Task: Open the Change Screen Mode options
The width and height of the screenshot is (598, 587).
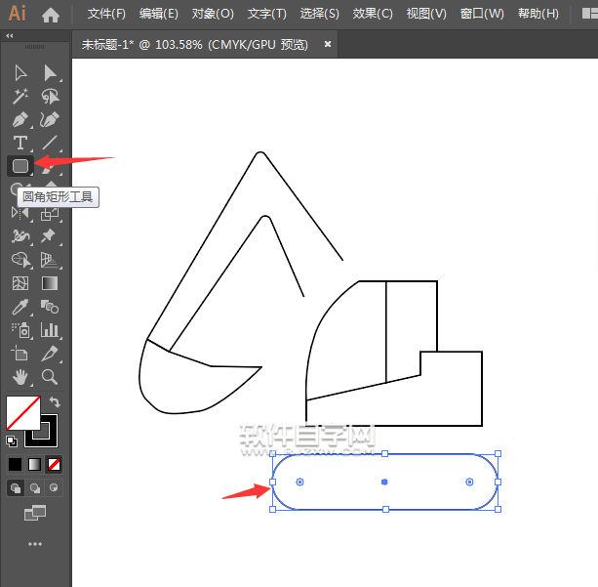Action: pos(35,512)
